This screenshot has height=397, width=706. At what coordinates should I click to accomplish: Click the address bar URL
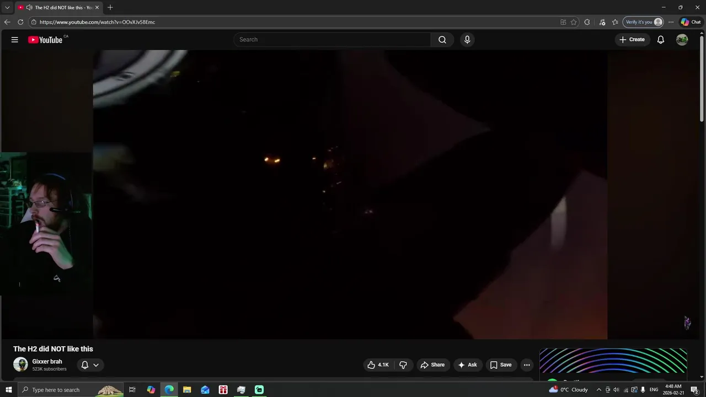[97, 22]
